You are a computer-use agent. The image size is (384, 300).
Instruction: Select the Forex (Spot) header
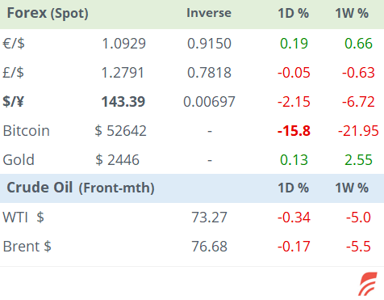pos(48,13)
